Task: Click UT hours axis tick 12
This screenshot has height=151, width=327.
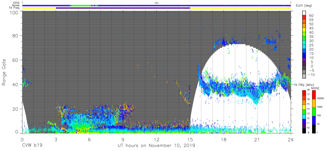Action: (x=156, y=139)
